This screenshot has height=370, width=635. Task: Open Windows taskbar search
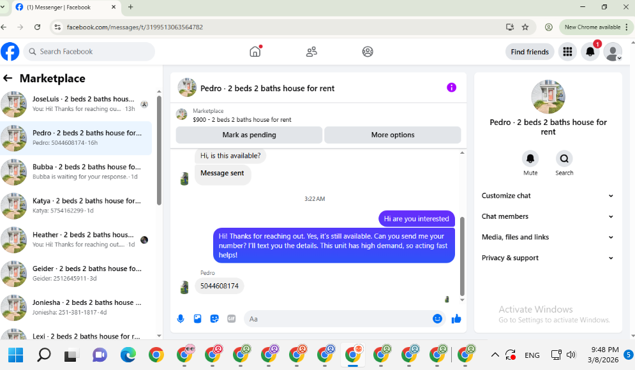[44, 355]
